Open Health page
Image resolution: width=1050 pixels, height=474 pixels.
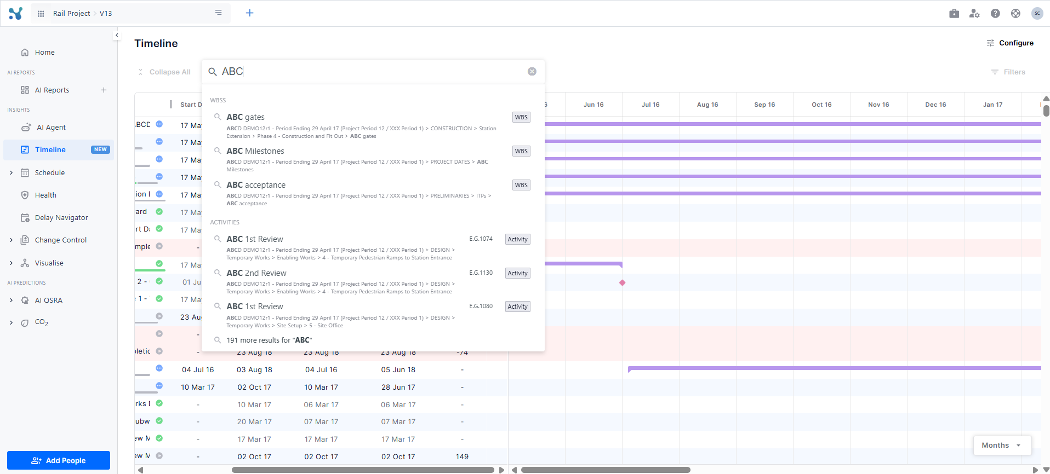pyautogui.click(x=45, y=195)
